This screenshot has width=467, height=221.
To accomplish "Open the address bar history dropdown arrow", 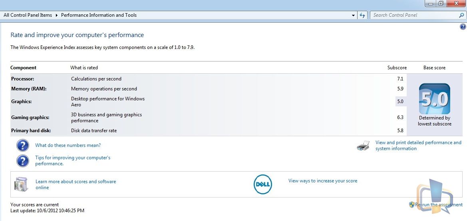I will 353,15.
